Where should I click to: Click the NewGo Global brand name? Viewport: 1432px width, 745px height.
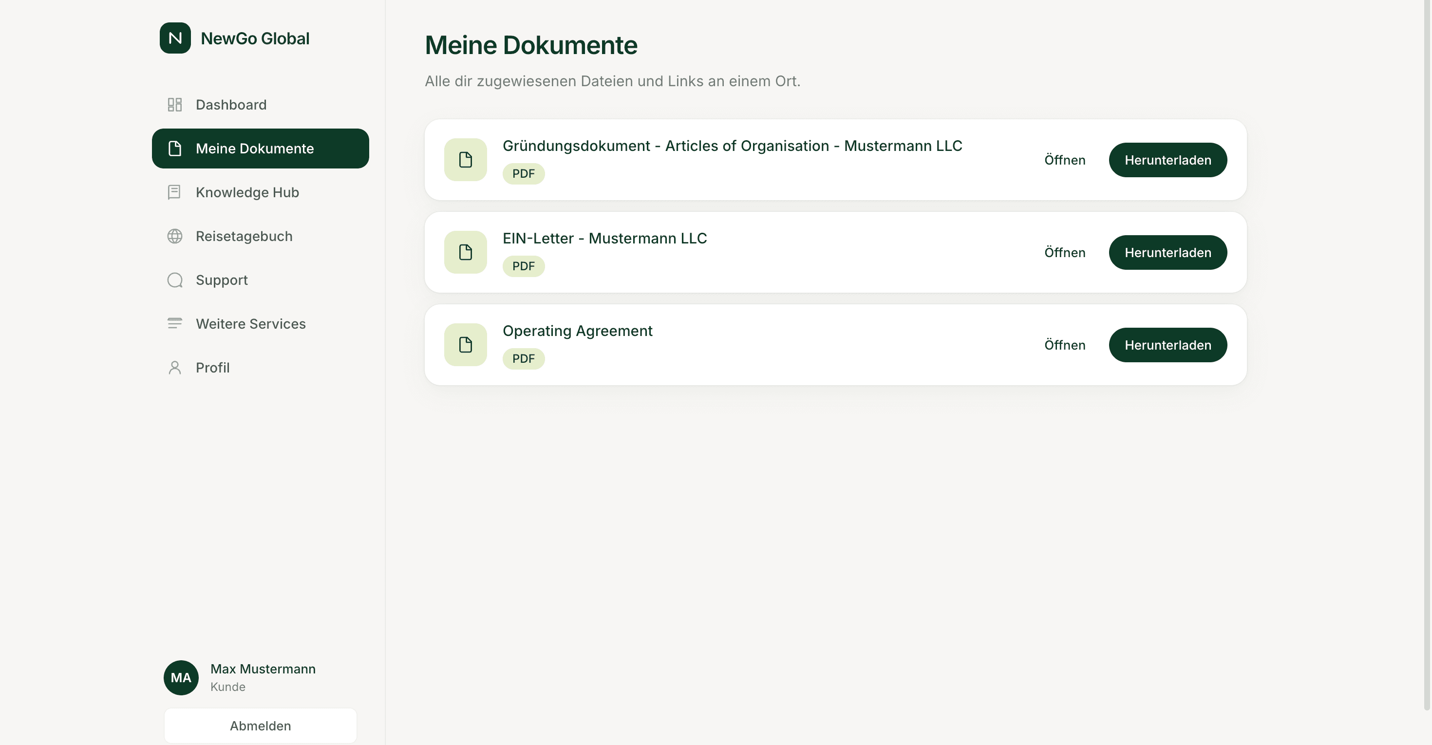click(255, 38)
